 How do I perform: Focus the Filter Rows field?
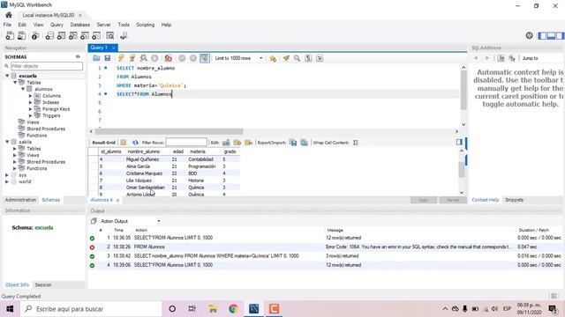(186, 143)
